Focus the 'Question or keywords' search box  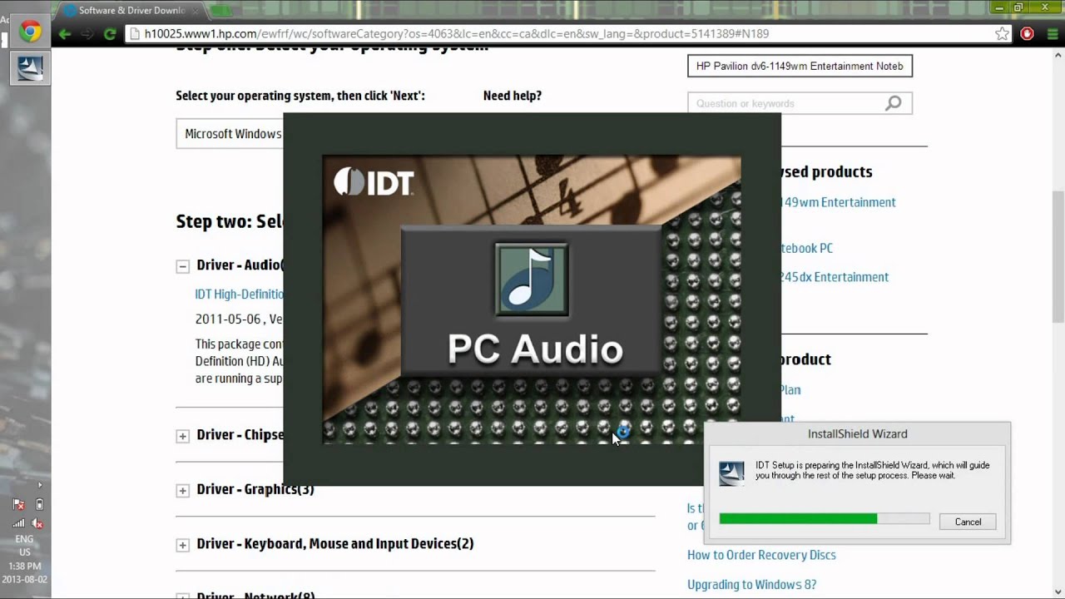point(785,103)
